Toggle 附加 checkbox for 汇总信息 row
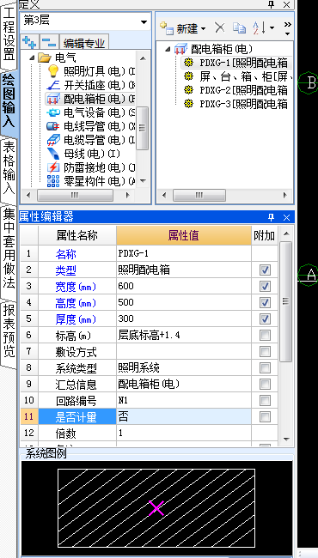Viewport: 318px width, 558px height. 265,384
